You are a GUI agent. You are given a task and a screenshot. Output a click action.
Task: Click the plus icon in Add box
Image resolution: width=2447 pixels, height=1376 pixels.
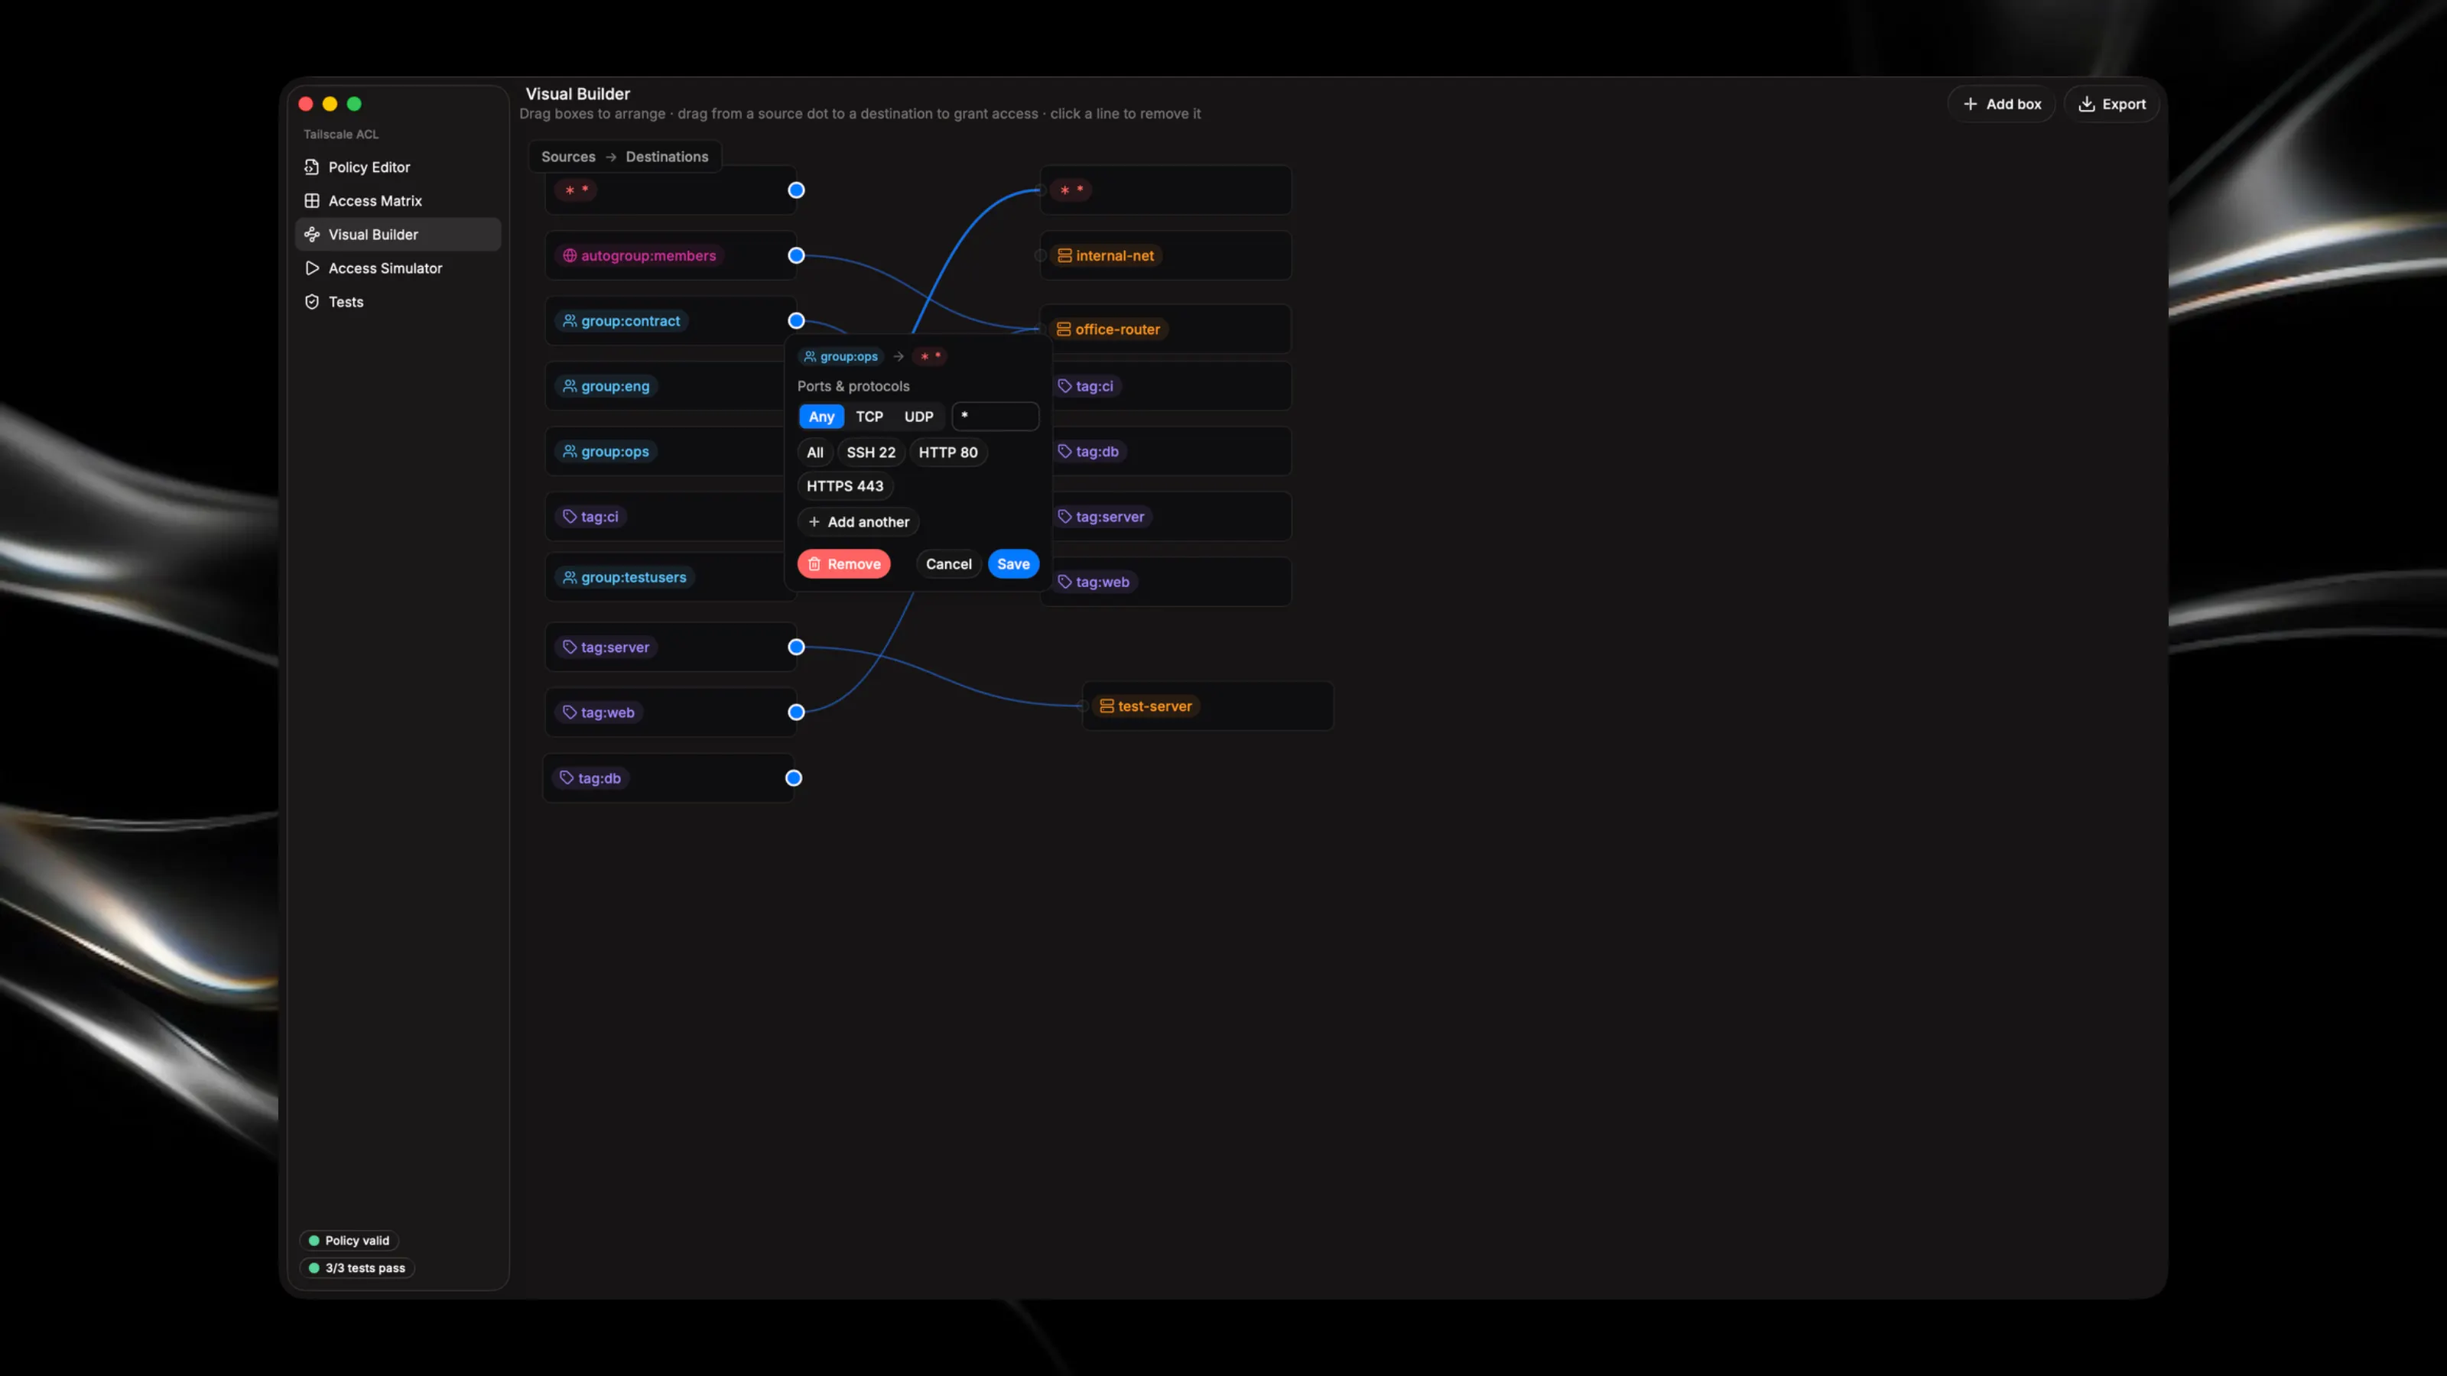tap(1970, 105)
